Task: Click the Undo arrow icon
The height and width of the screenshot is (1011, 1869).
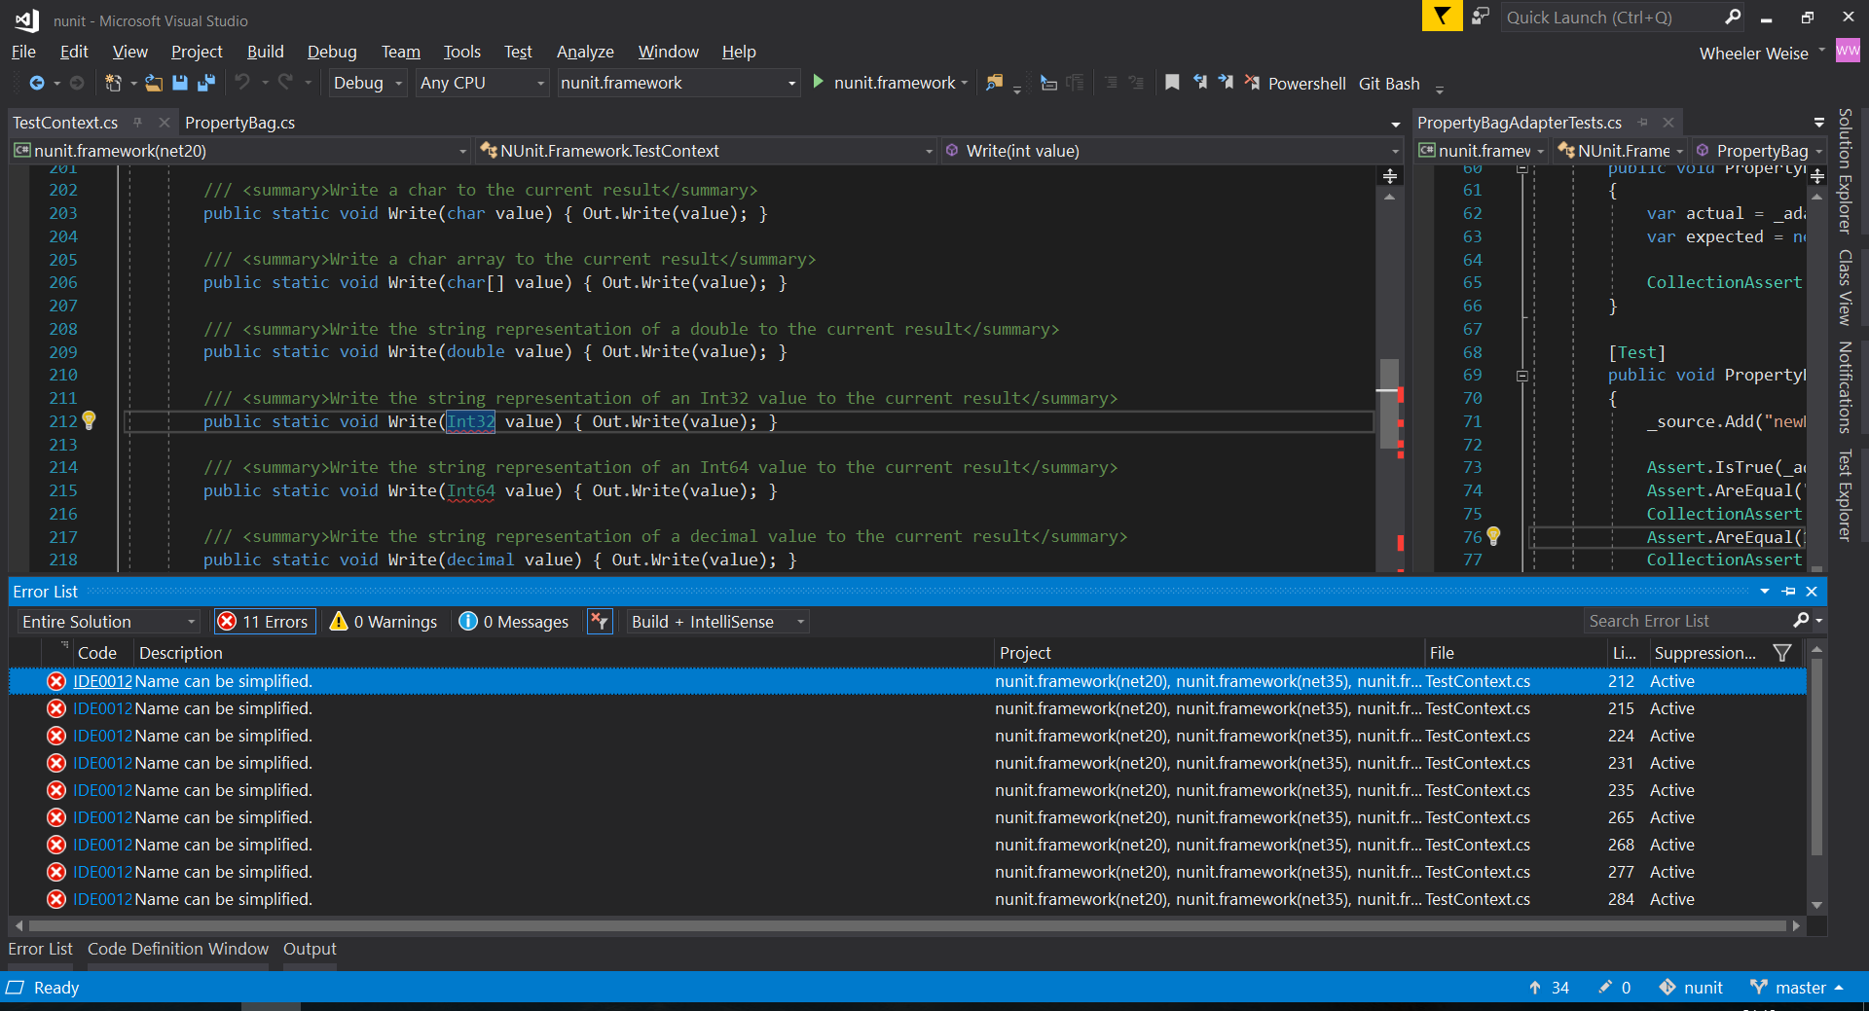Action: tap(242, 83)
